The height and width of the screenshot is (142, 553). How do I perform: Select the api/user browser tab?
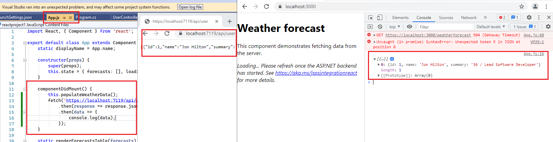pos(180,21)
